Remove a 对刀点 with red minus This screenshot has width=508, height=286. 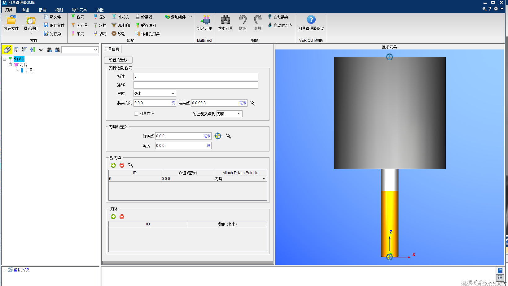click(x=122, y=165)
